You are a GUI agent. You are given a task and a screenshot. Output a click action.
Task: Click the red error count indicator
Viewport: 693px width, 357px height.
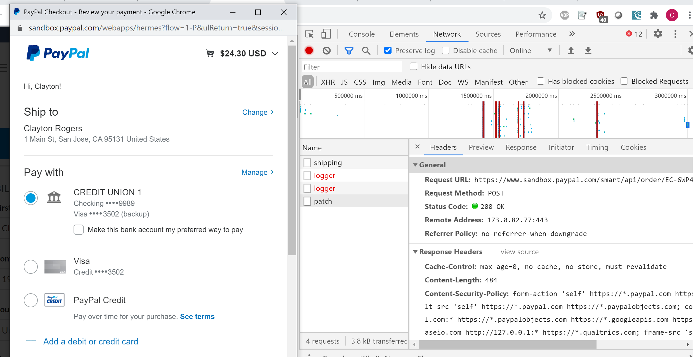click(x=634, y=34)
